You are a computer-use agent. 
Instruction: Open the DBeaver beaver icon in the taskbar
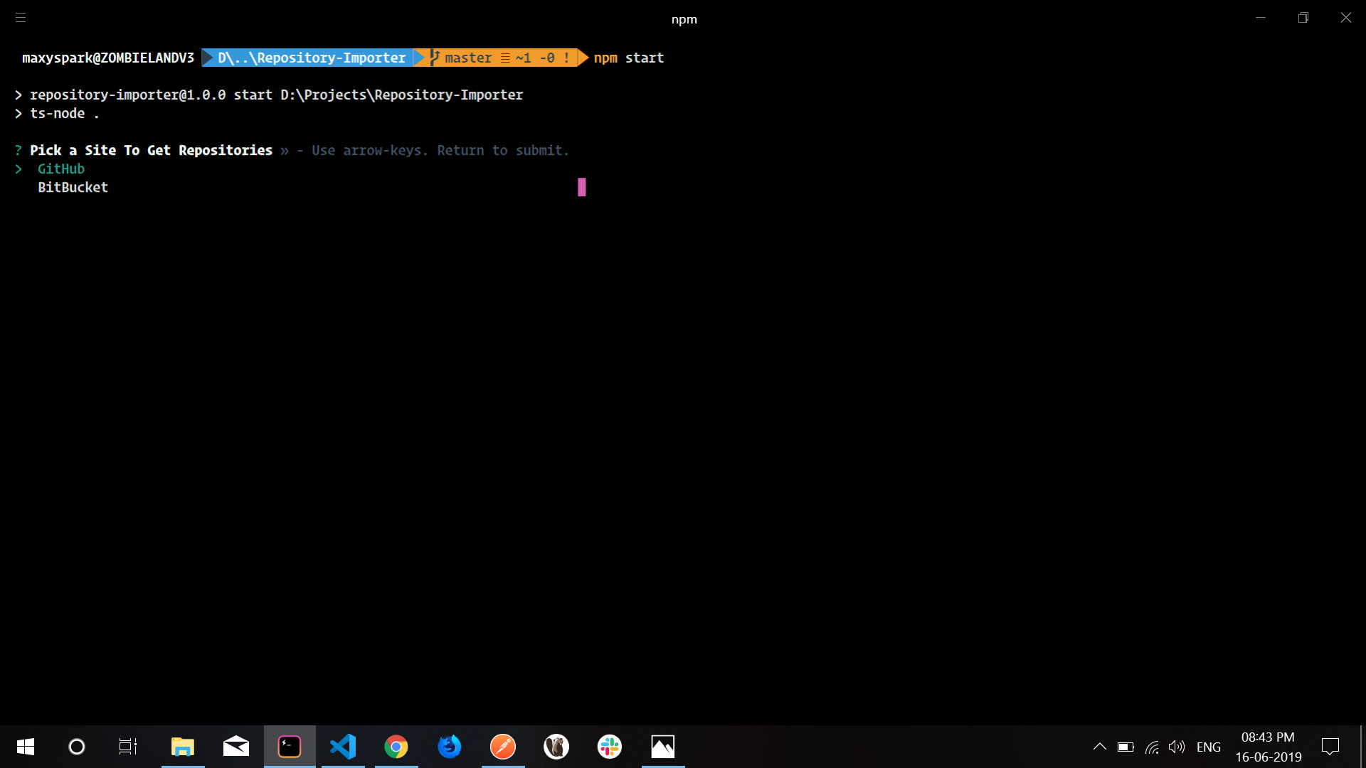point(556,747)
